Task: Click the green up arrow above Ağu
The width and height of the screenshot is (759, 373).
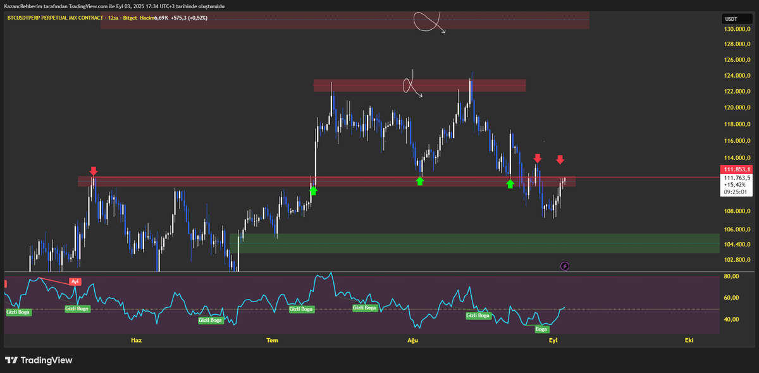Action: (420, 181)
